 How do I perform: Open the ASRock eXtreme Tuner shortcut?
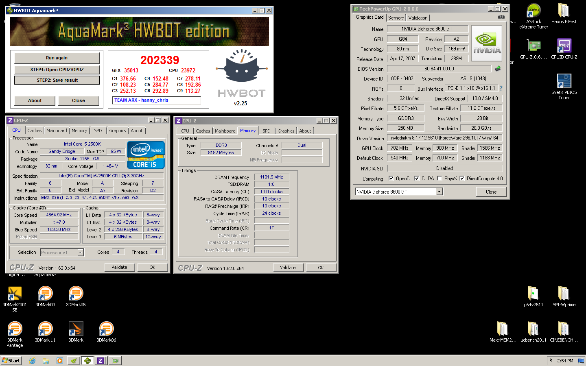534,16
